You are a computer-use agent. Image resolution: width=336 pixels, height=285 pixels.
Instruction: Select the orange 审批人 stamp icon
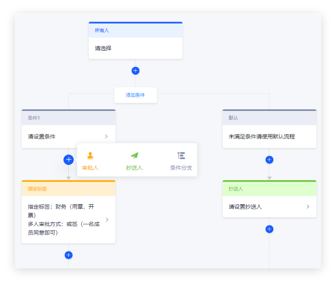point(90,156)
